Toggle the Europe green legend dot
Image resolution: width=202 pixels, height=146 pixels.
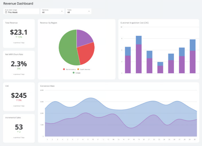(74, 73)
